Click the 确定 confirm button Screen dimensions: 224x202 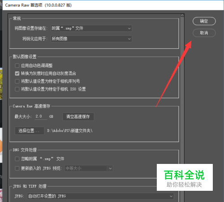click(204, 21)
